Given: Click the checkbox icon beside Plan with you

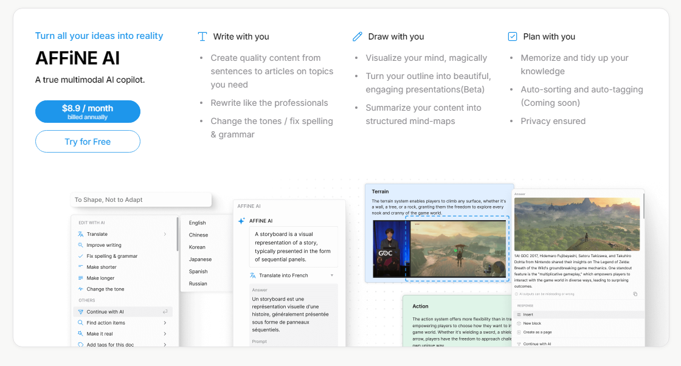Looking at the screenshot, I should click(513, 36).
